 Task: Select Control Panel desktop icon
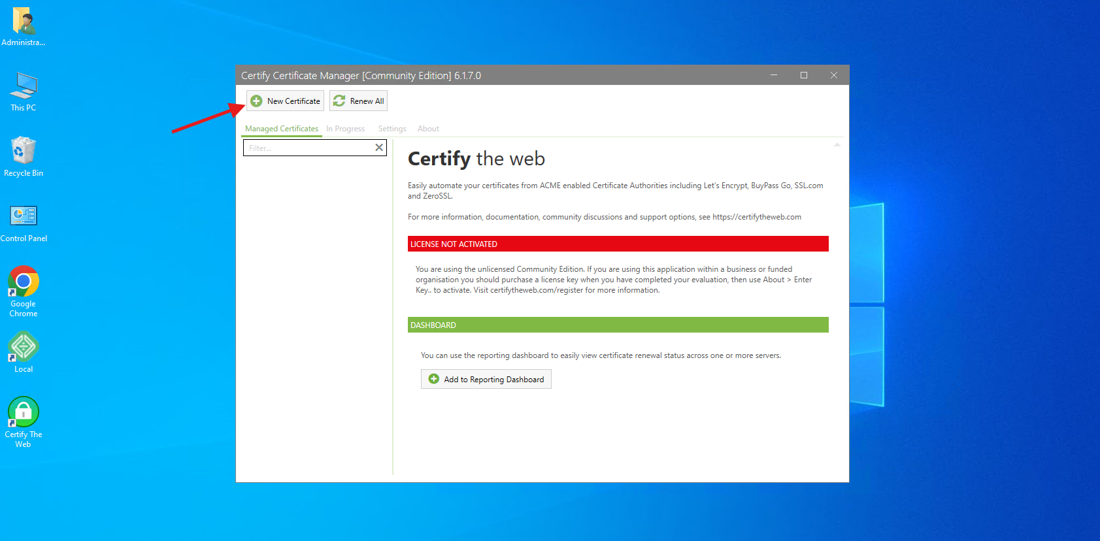tap(24, 223)
